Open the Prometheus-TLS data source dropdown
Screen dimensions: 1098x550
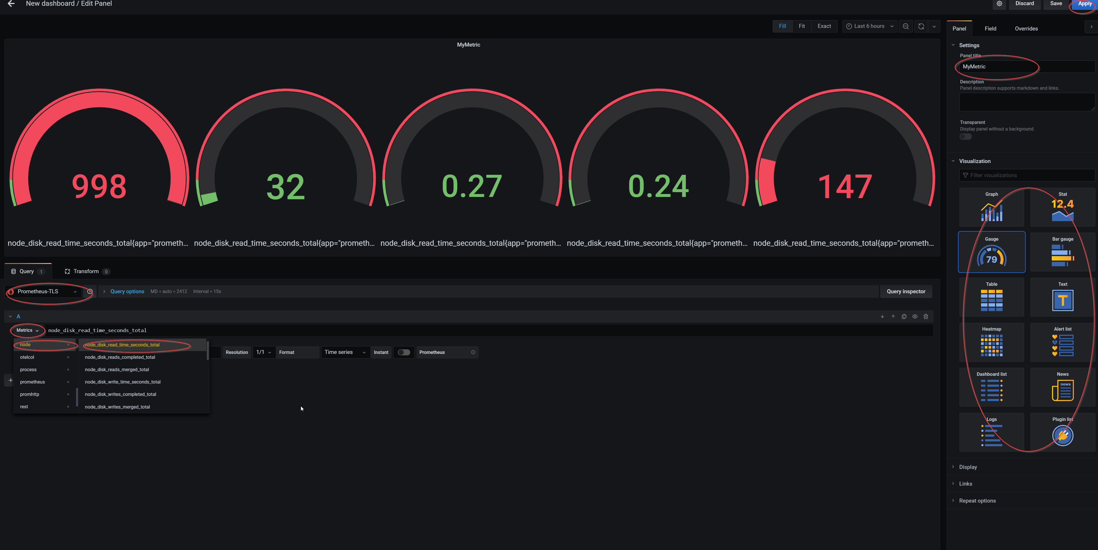point(43,292)
